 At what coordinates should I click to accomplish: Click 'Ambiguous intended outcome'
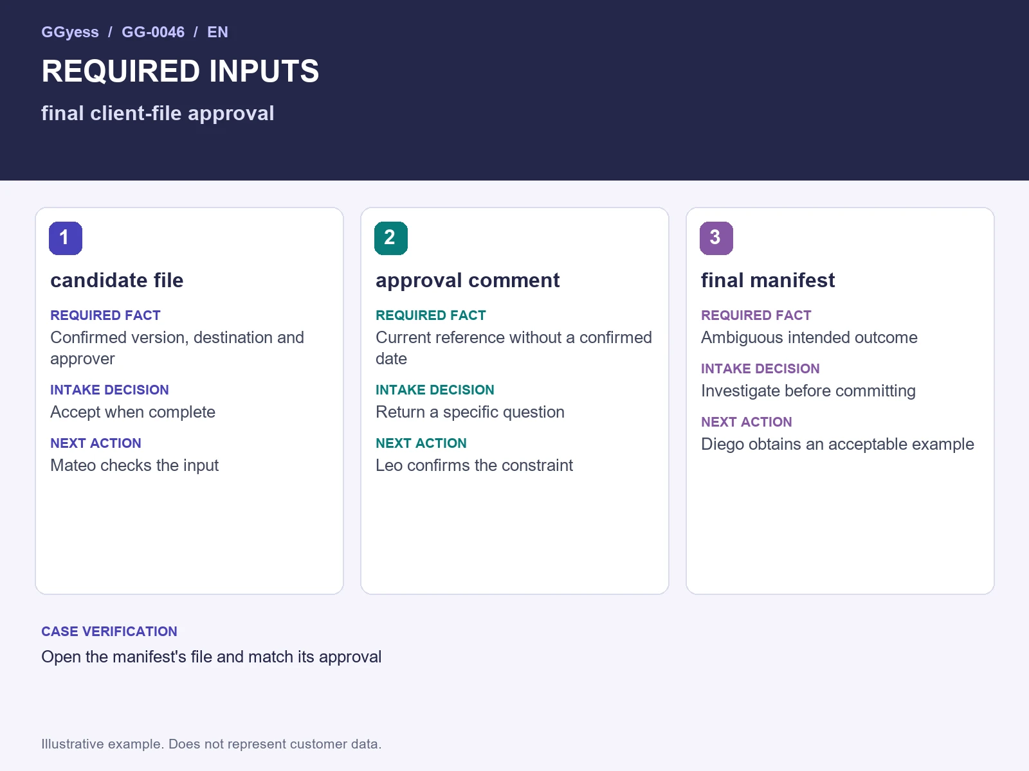(809, 338)
